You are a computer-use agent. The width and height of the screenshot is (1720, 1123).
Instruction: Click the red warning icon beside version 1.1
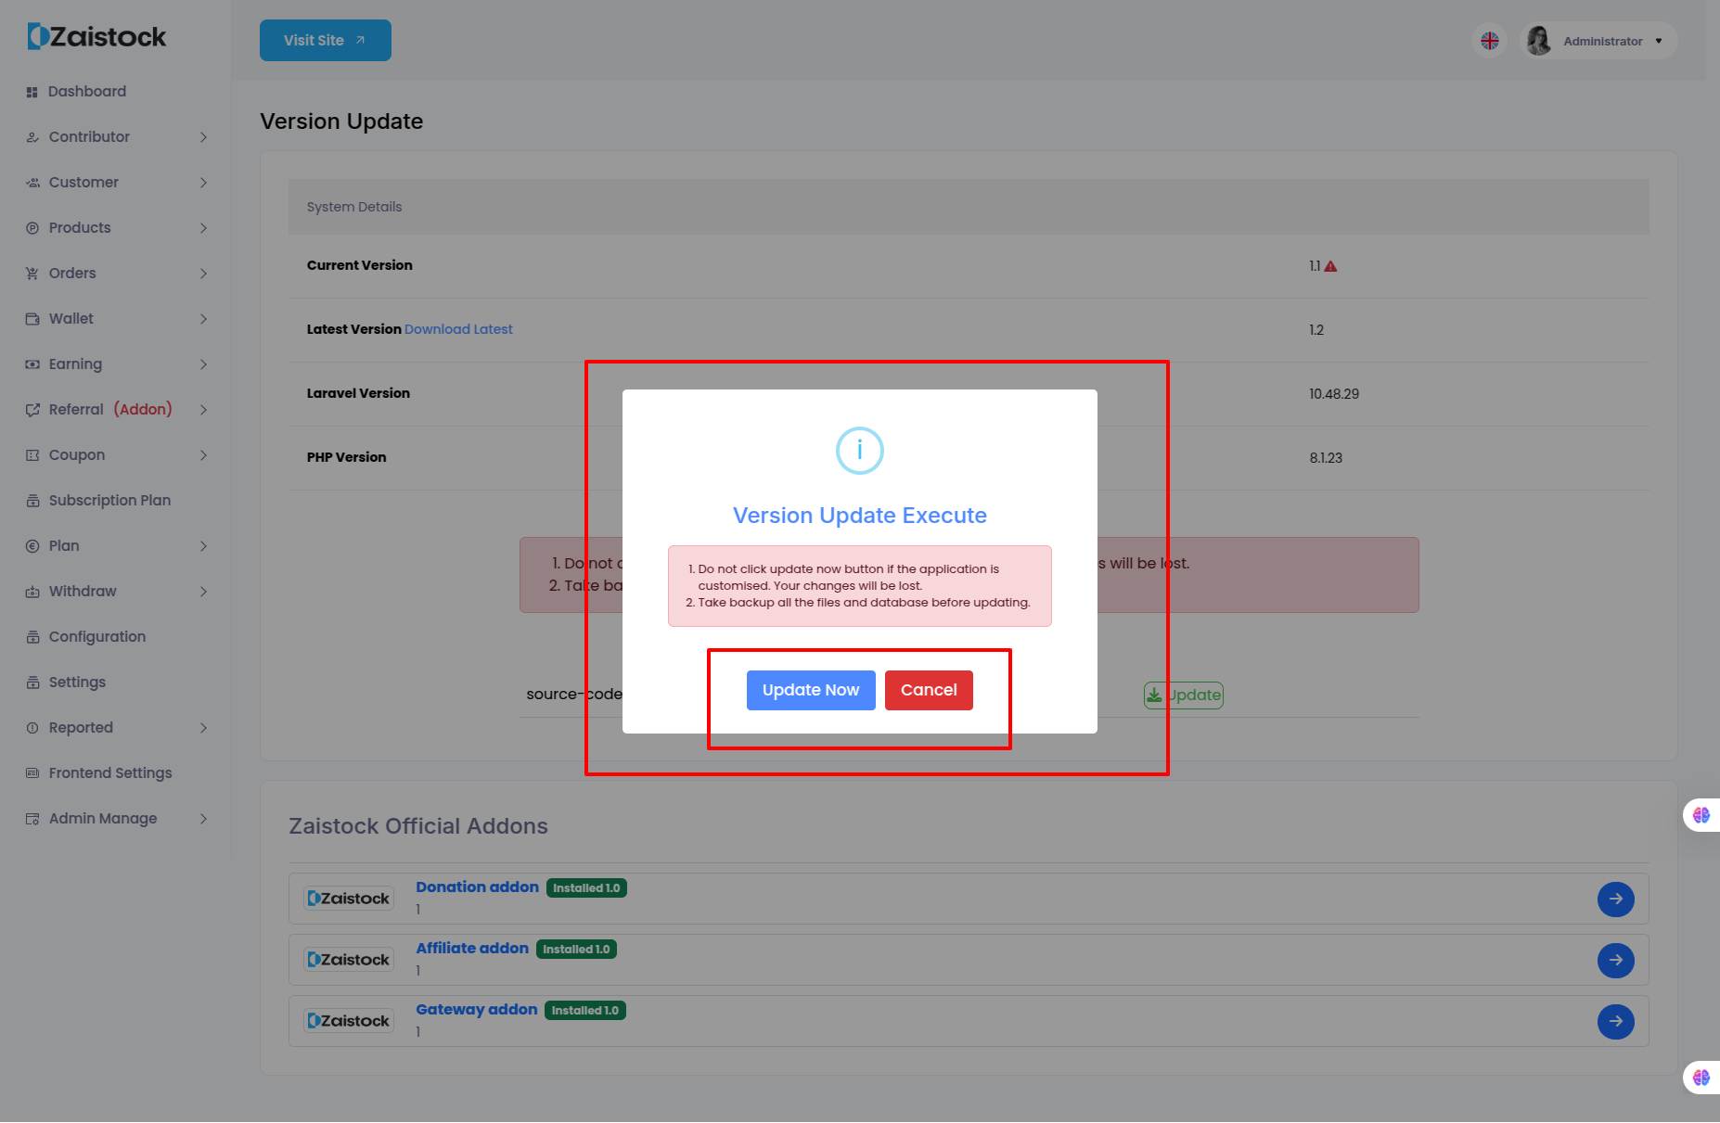[1330, 266]
